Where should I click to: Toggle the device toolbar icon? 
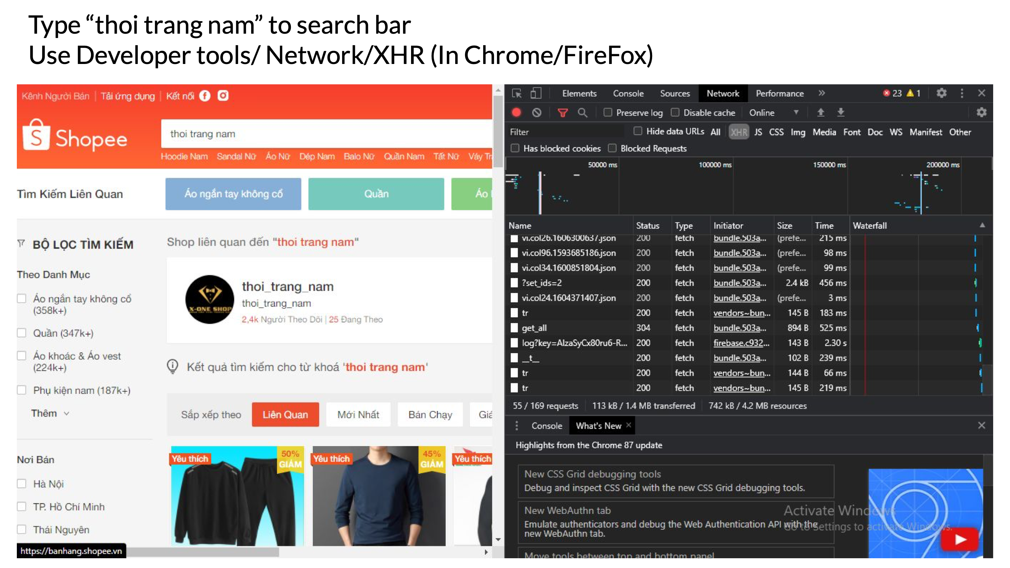coord(536,93)
